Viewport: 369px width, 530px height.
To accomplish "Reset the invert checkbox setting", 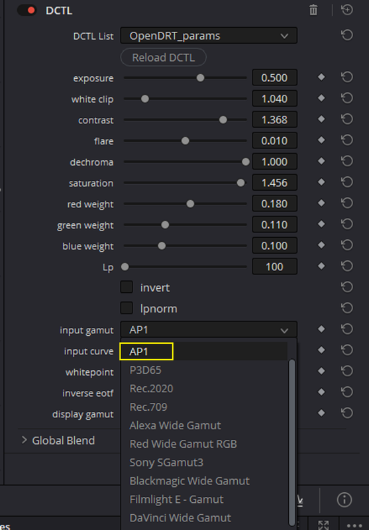I will pos(347,288).
